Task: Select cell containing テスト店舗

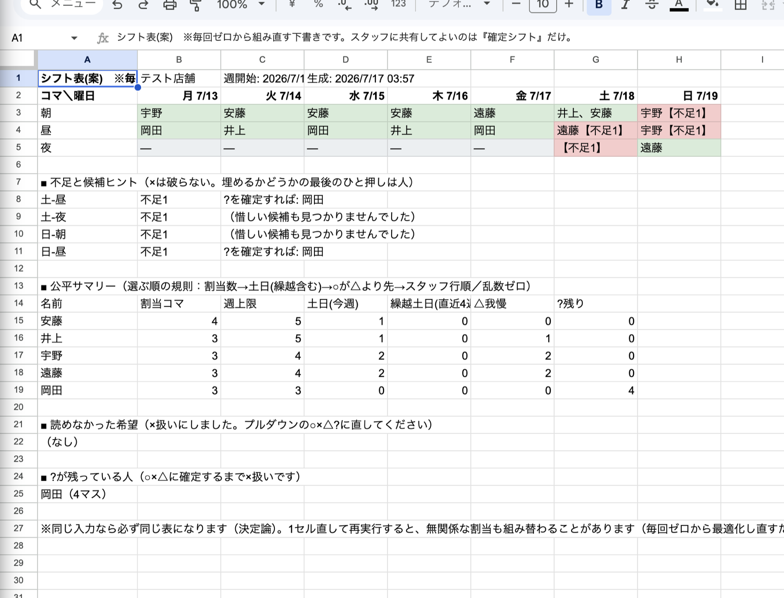Action: [x=179, y=78]
